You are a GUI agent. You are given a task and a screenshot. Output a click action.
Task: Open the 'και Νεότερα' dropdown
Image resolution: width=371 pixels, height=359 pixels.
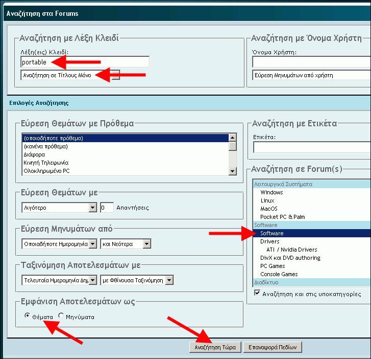coord(126,244)
